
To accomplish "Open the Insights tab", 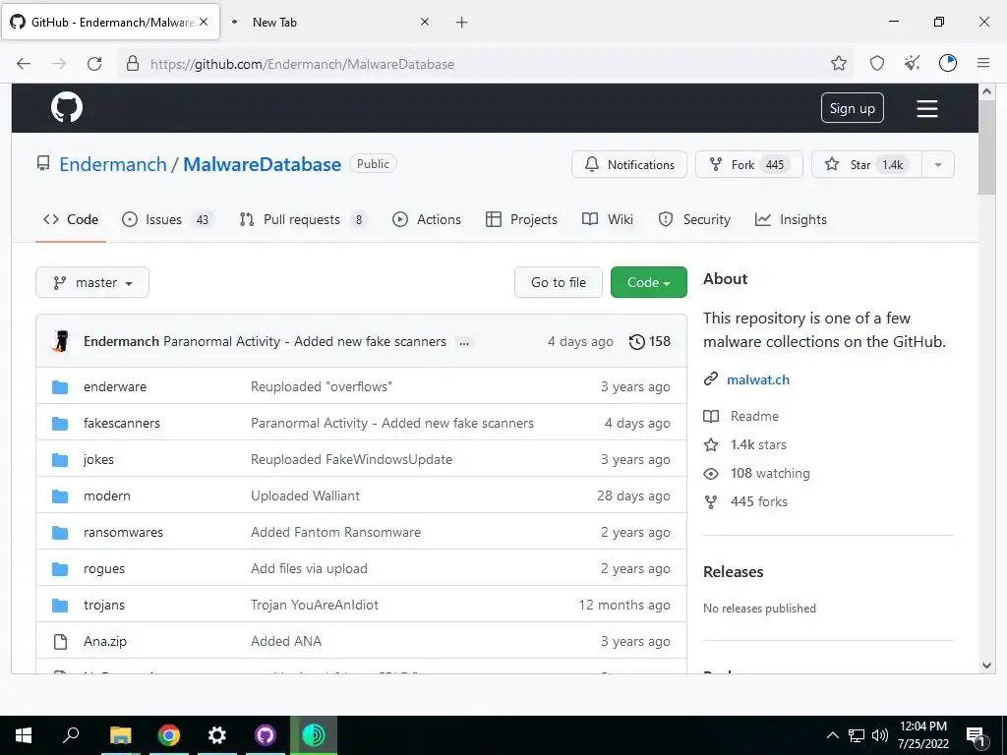I will pyautogui.click(x=791, y=219).
